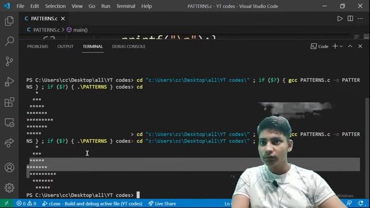Viewport: 370px width, 208px height.
Task: Select the PATTERNS.c editor tab
Action: click(44, 18)
